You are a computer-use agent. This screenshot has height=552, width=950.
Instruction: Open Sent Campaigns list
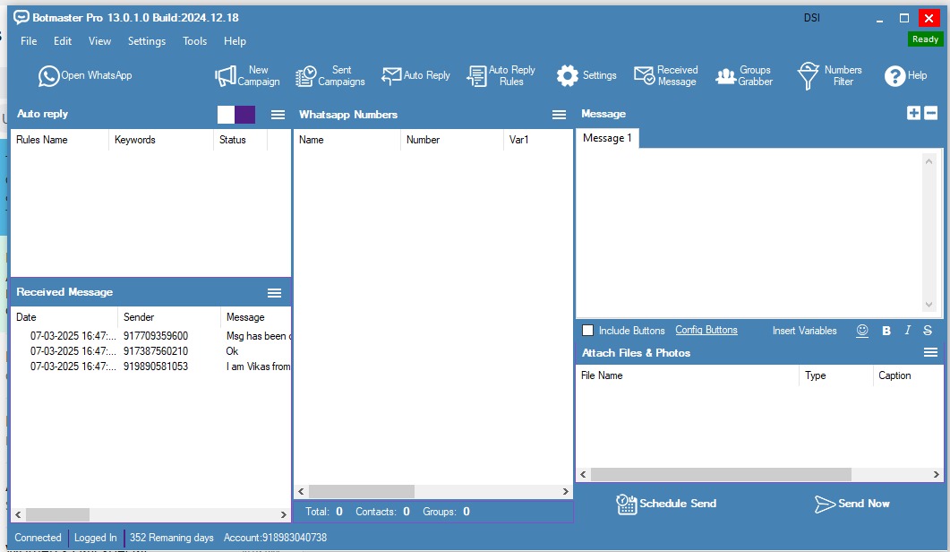coord(330,76)
